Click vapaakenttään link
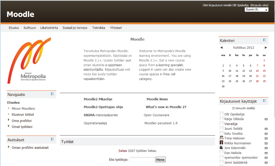The height and width of the screenshot is (166, 275). pyautogui.click(x=94, y=79)
